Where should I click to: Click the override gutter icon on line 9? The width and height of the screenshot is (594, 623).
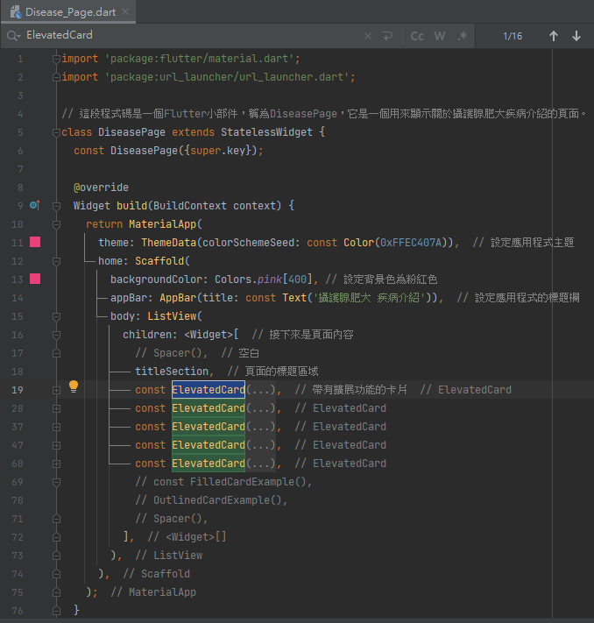35,206
